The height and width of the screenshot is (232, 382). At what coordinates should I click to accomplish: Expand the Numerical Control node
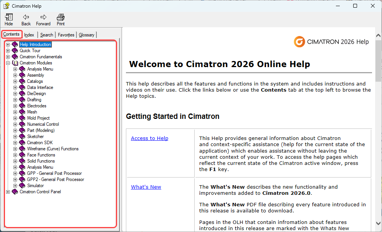pyautogui.click(x=15, y=124)
